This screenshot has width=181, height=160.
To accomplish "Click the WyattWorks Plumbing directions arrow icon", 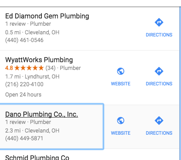I will (x=159, y=71).
